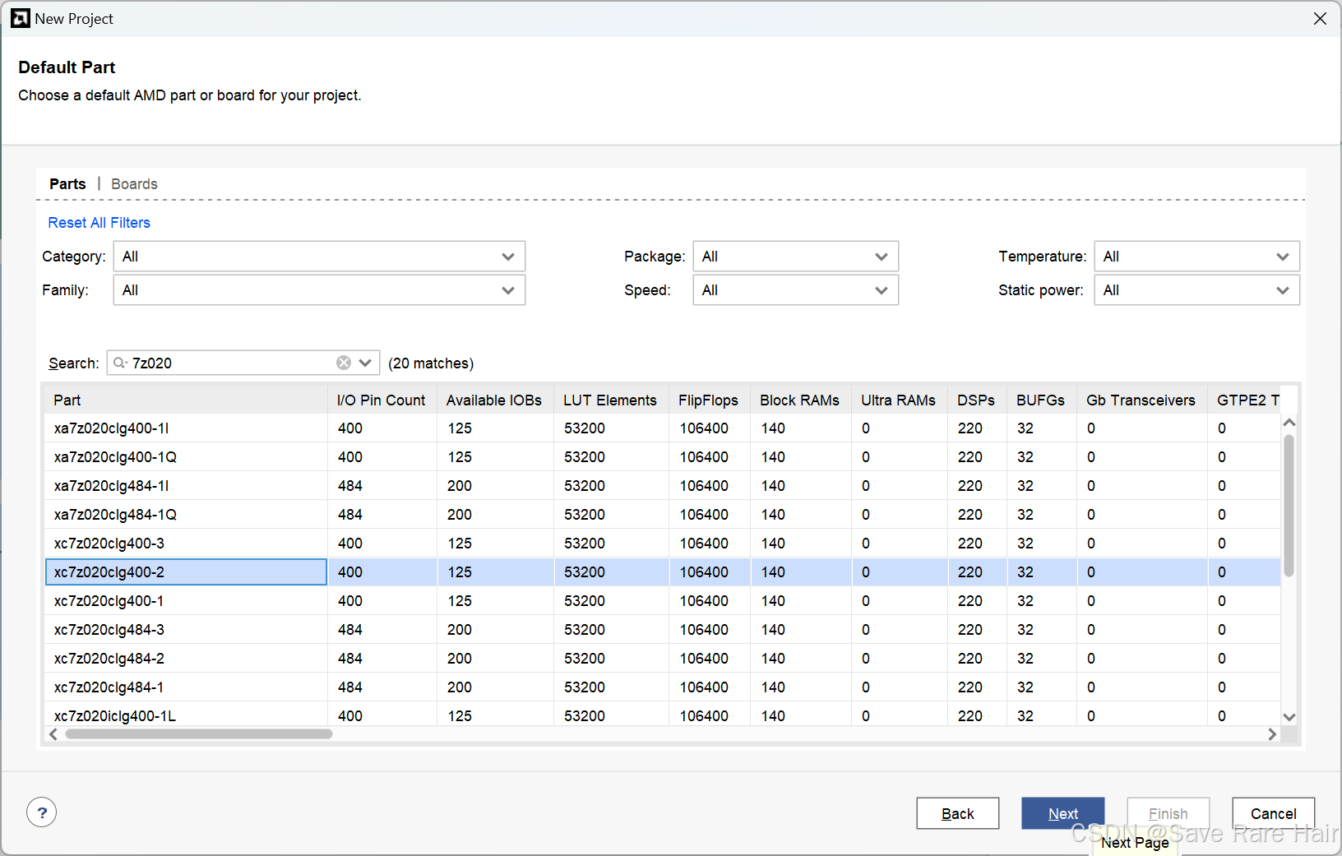The height and width of the screenshot is (856, 1342).
Task: Expand the Speed dropdown
Action: (x=796, y=290)
